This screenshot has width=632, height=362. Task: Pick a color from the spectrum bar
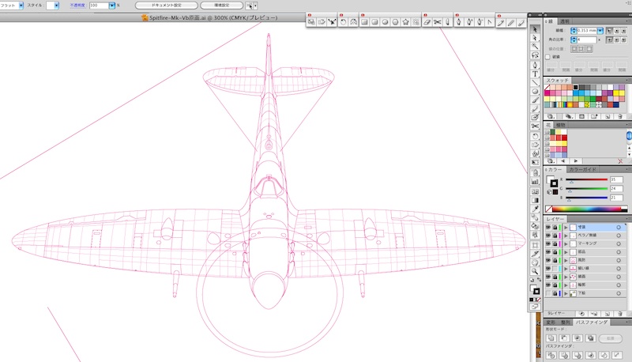(x=586, y=209)
